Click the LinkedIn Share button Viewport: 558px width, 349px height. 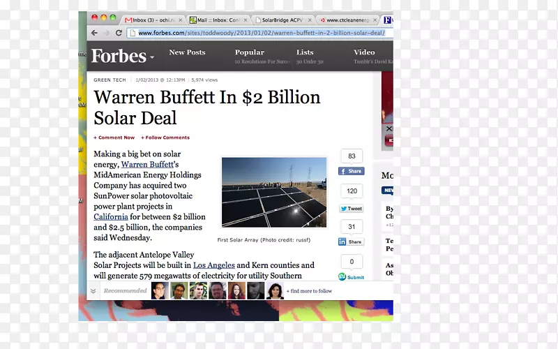351,242
